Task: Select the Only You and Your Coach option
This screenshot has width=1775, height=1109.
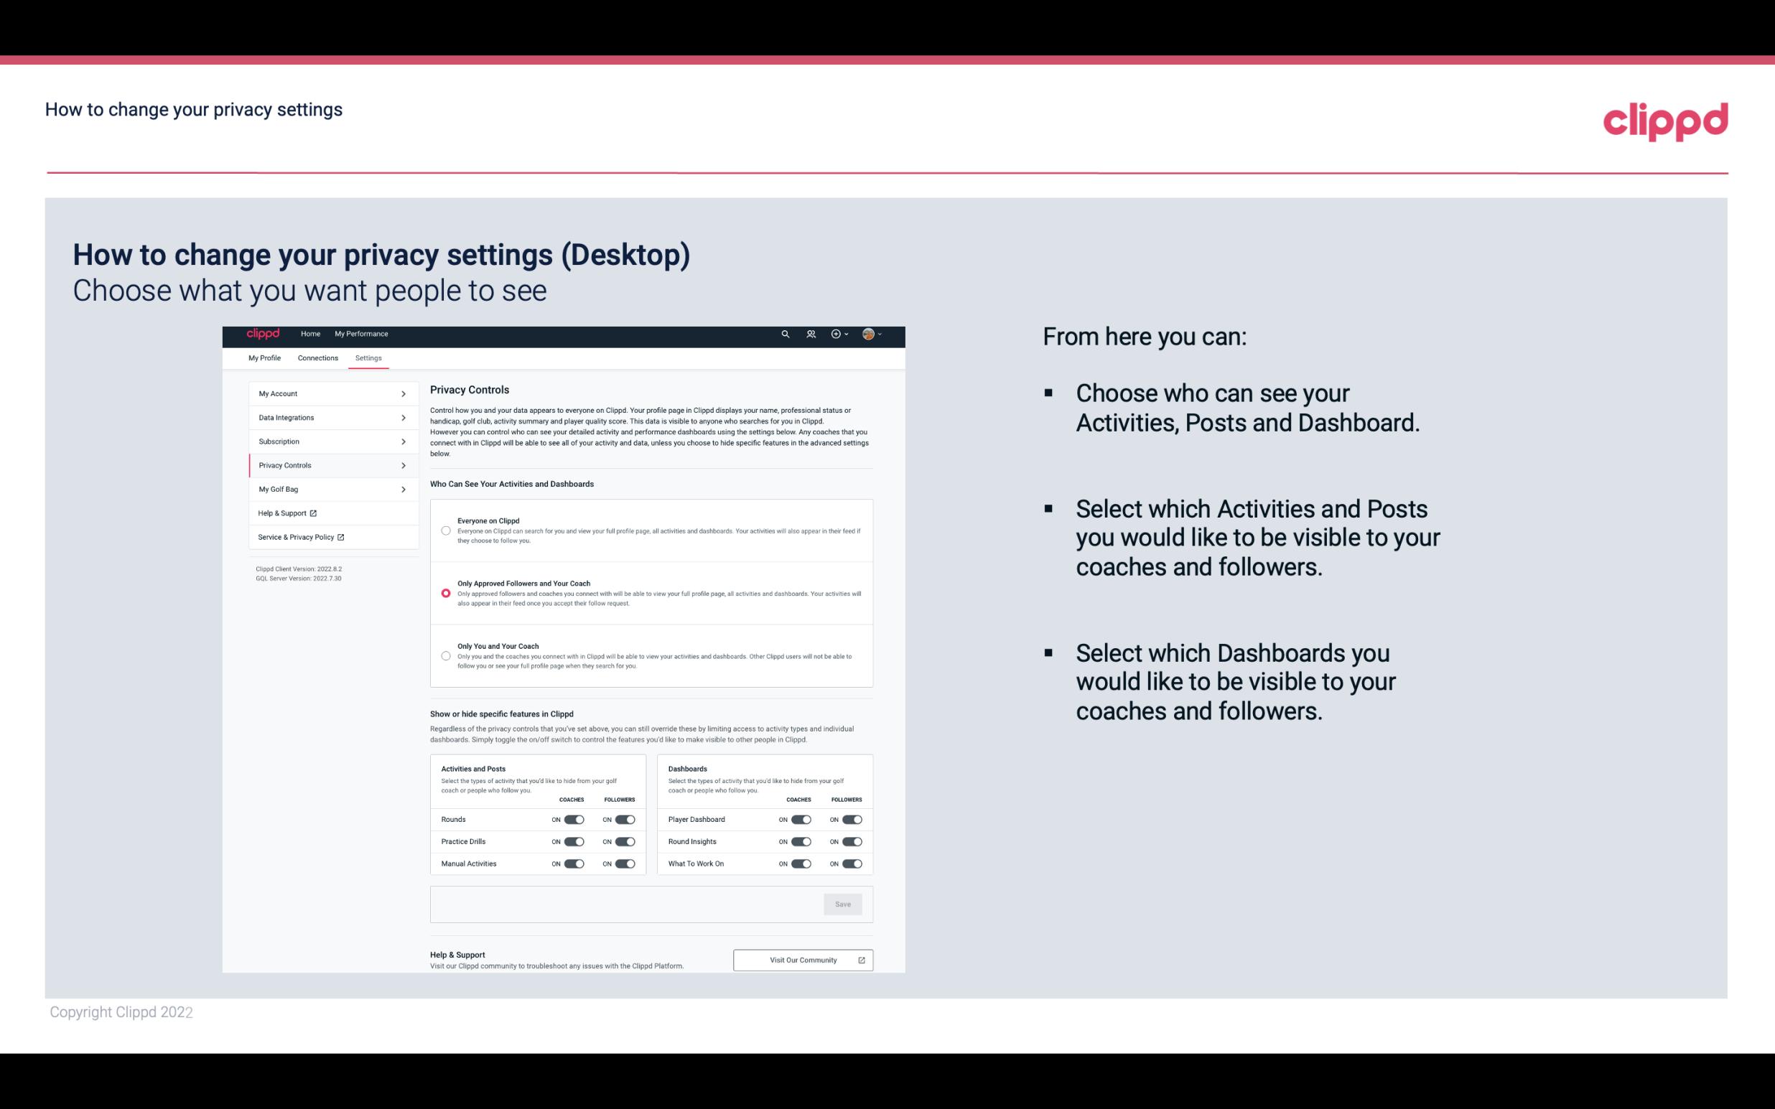Action: pyautogui.click(x=446, y=655)
